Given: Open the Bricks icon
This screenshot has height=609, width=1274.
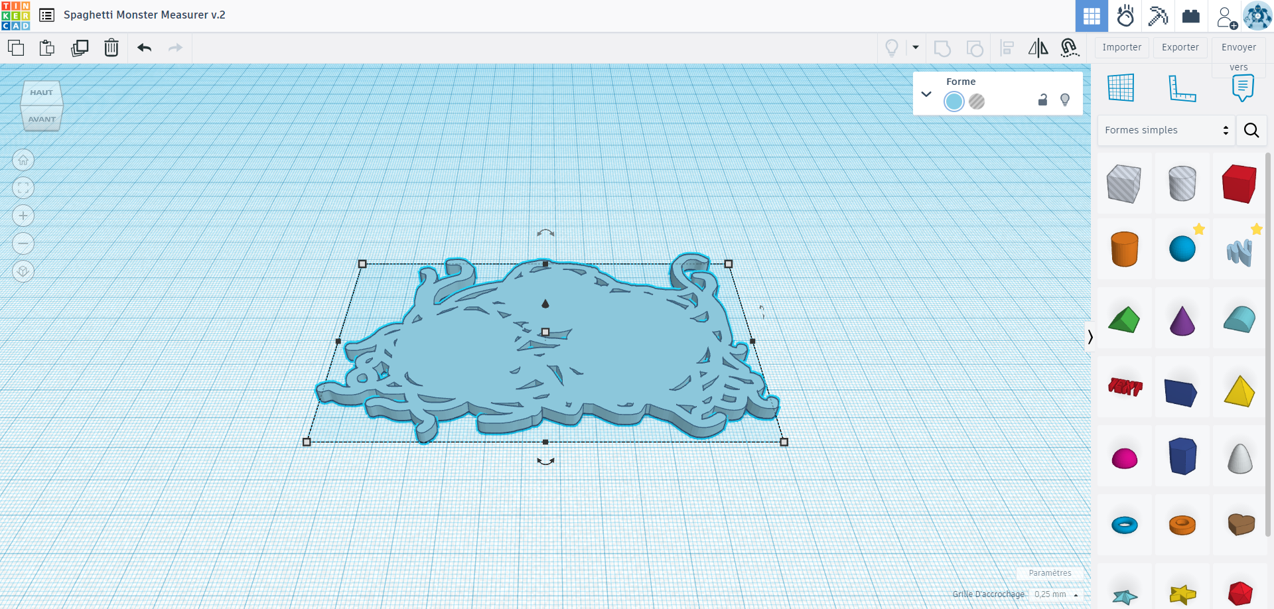Looking at the screenshot, I should (x=1191, y=16).
